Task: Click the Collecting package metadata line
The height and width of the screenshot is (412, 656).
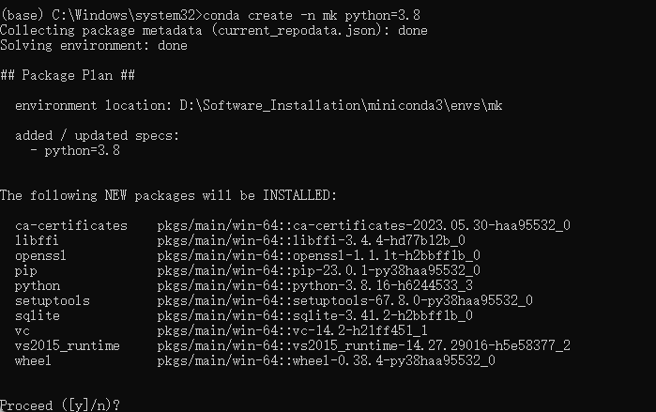Action: pyautogui.click(x=214, y=31)
